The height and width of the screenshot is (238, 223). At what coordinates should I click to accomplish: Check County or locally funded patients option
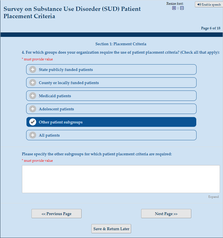point(111,83)
